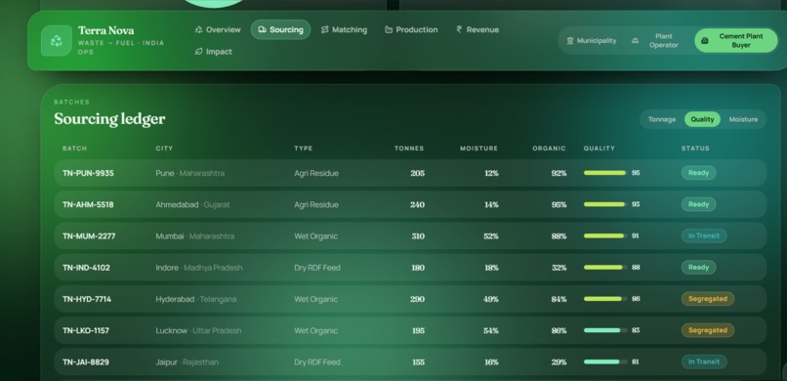The height and width of the screenshot is (381, 787).
Task: Sort ledger by Moisture
Action: 743,119
